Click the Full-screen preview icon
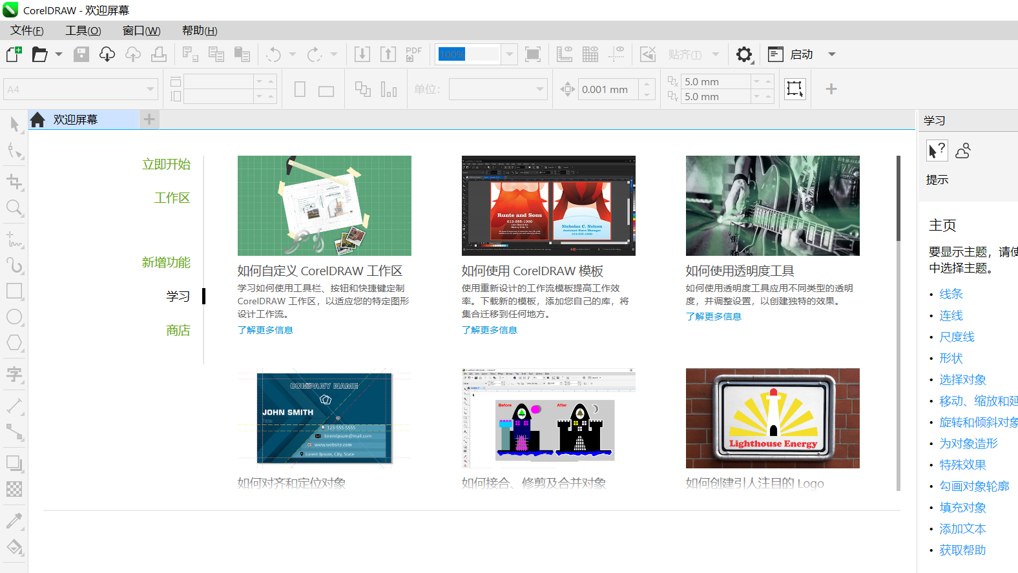 533,54
